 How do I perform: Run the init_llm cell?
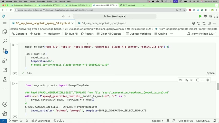click(13, 45)
